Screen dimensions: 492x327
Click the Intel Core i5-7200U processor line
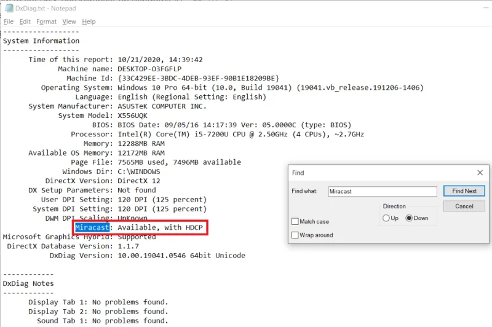click(x=240, y=134)
